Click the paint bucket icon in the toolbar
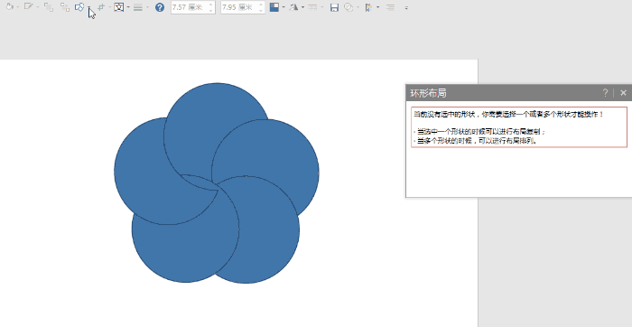Viewport: 632px width, 327px height. coord(10,7)
